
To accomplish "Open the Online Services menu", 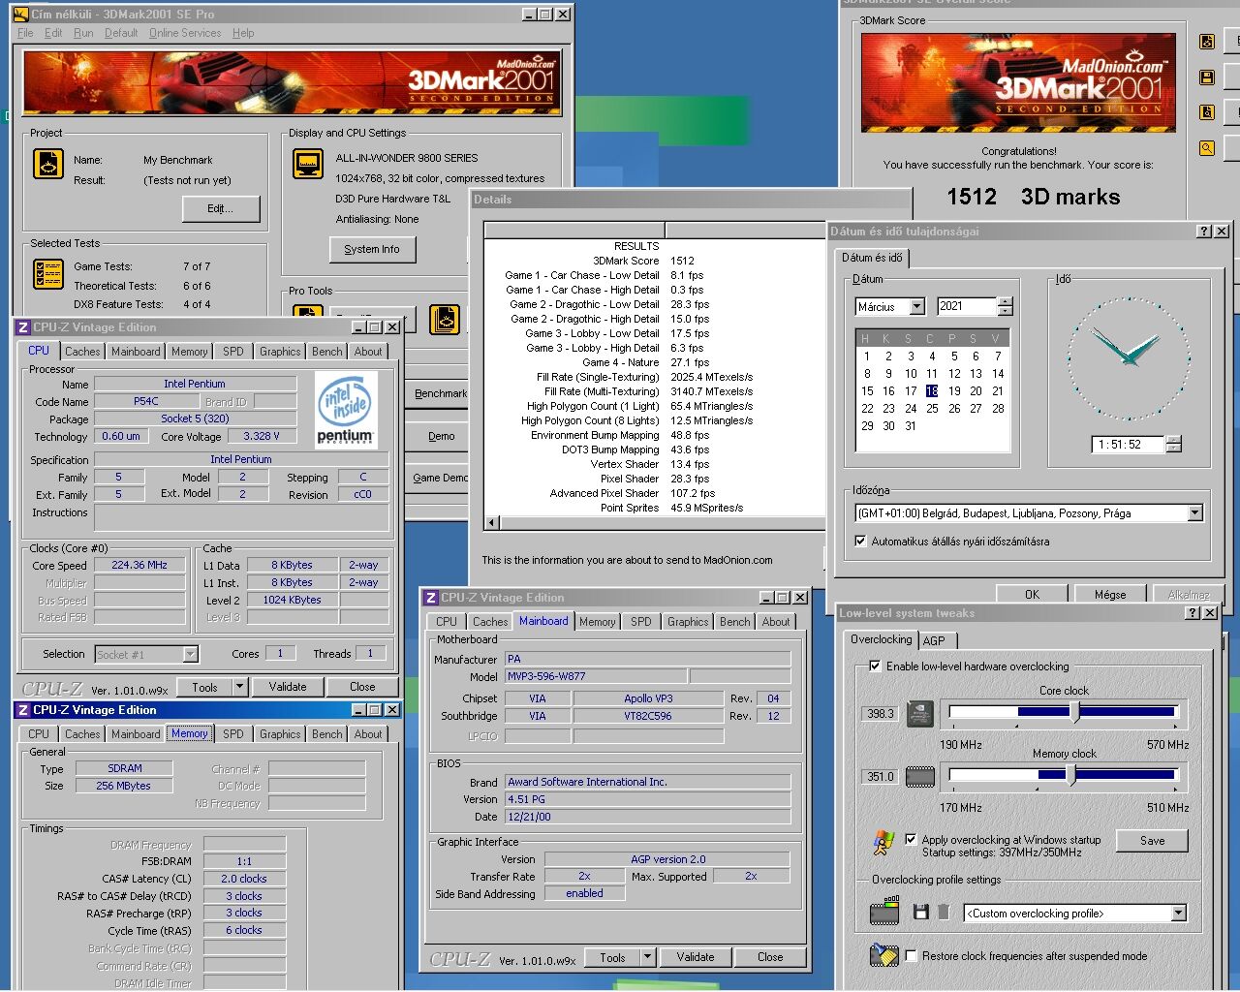I will pyautogui.click(x=185, y=33).
